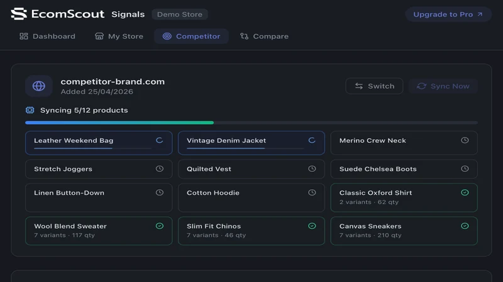Select the Cotton Hoodie product
The image size is (503, 282).
251,197
